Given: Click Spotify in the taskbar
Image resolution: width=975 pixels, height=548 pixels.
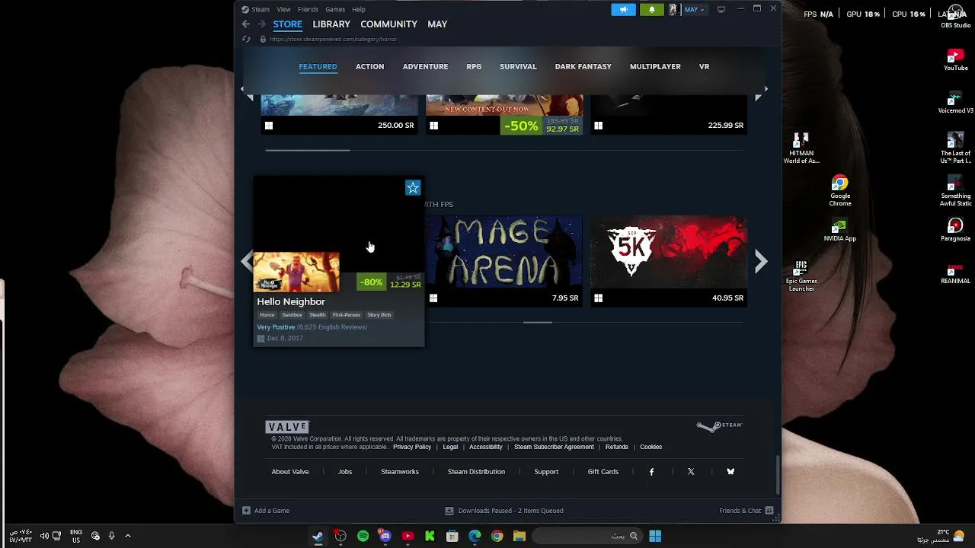Looking at the screenshot, I should coord(363,536).
